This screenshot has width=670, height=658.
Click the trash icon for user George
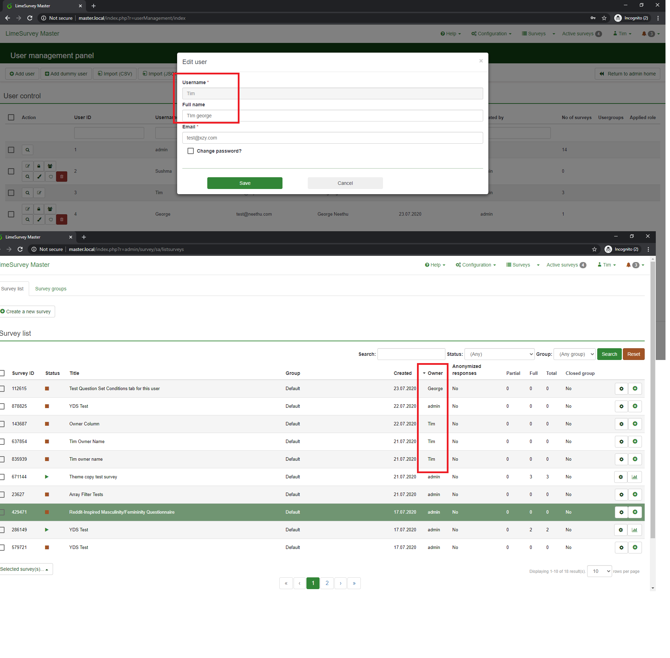62,219
